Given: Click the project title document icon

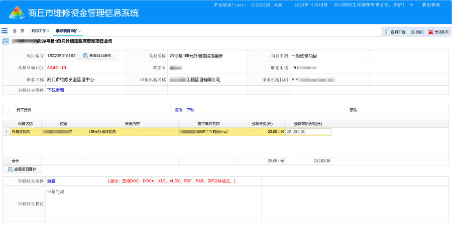Looking at the screenshot, I should 5,41.
